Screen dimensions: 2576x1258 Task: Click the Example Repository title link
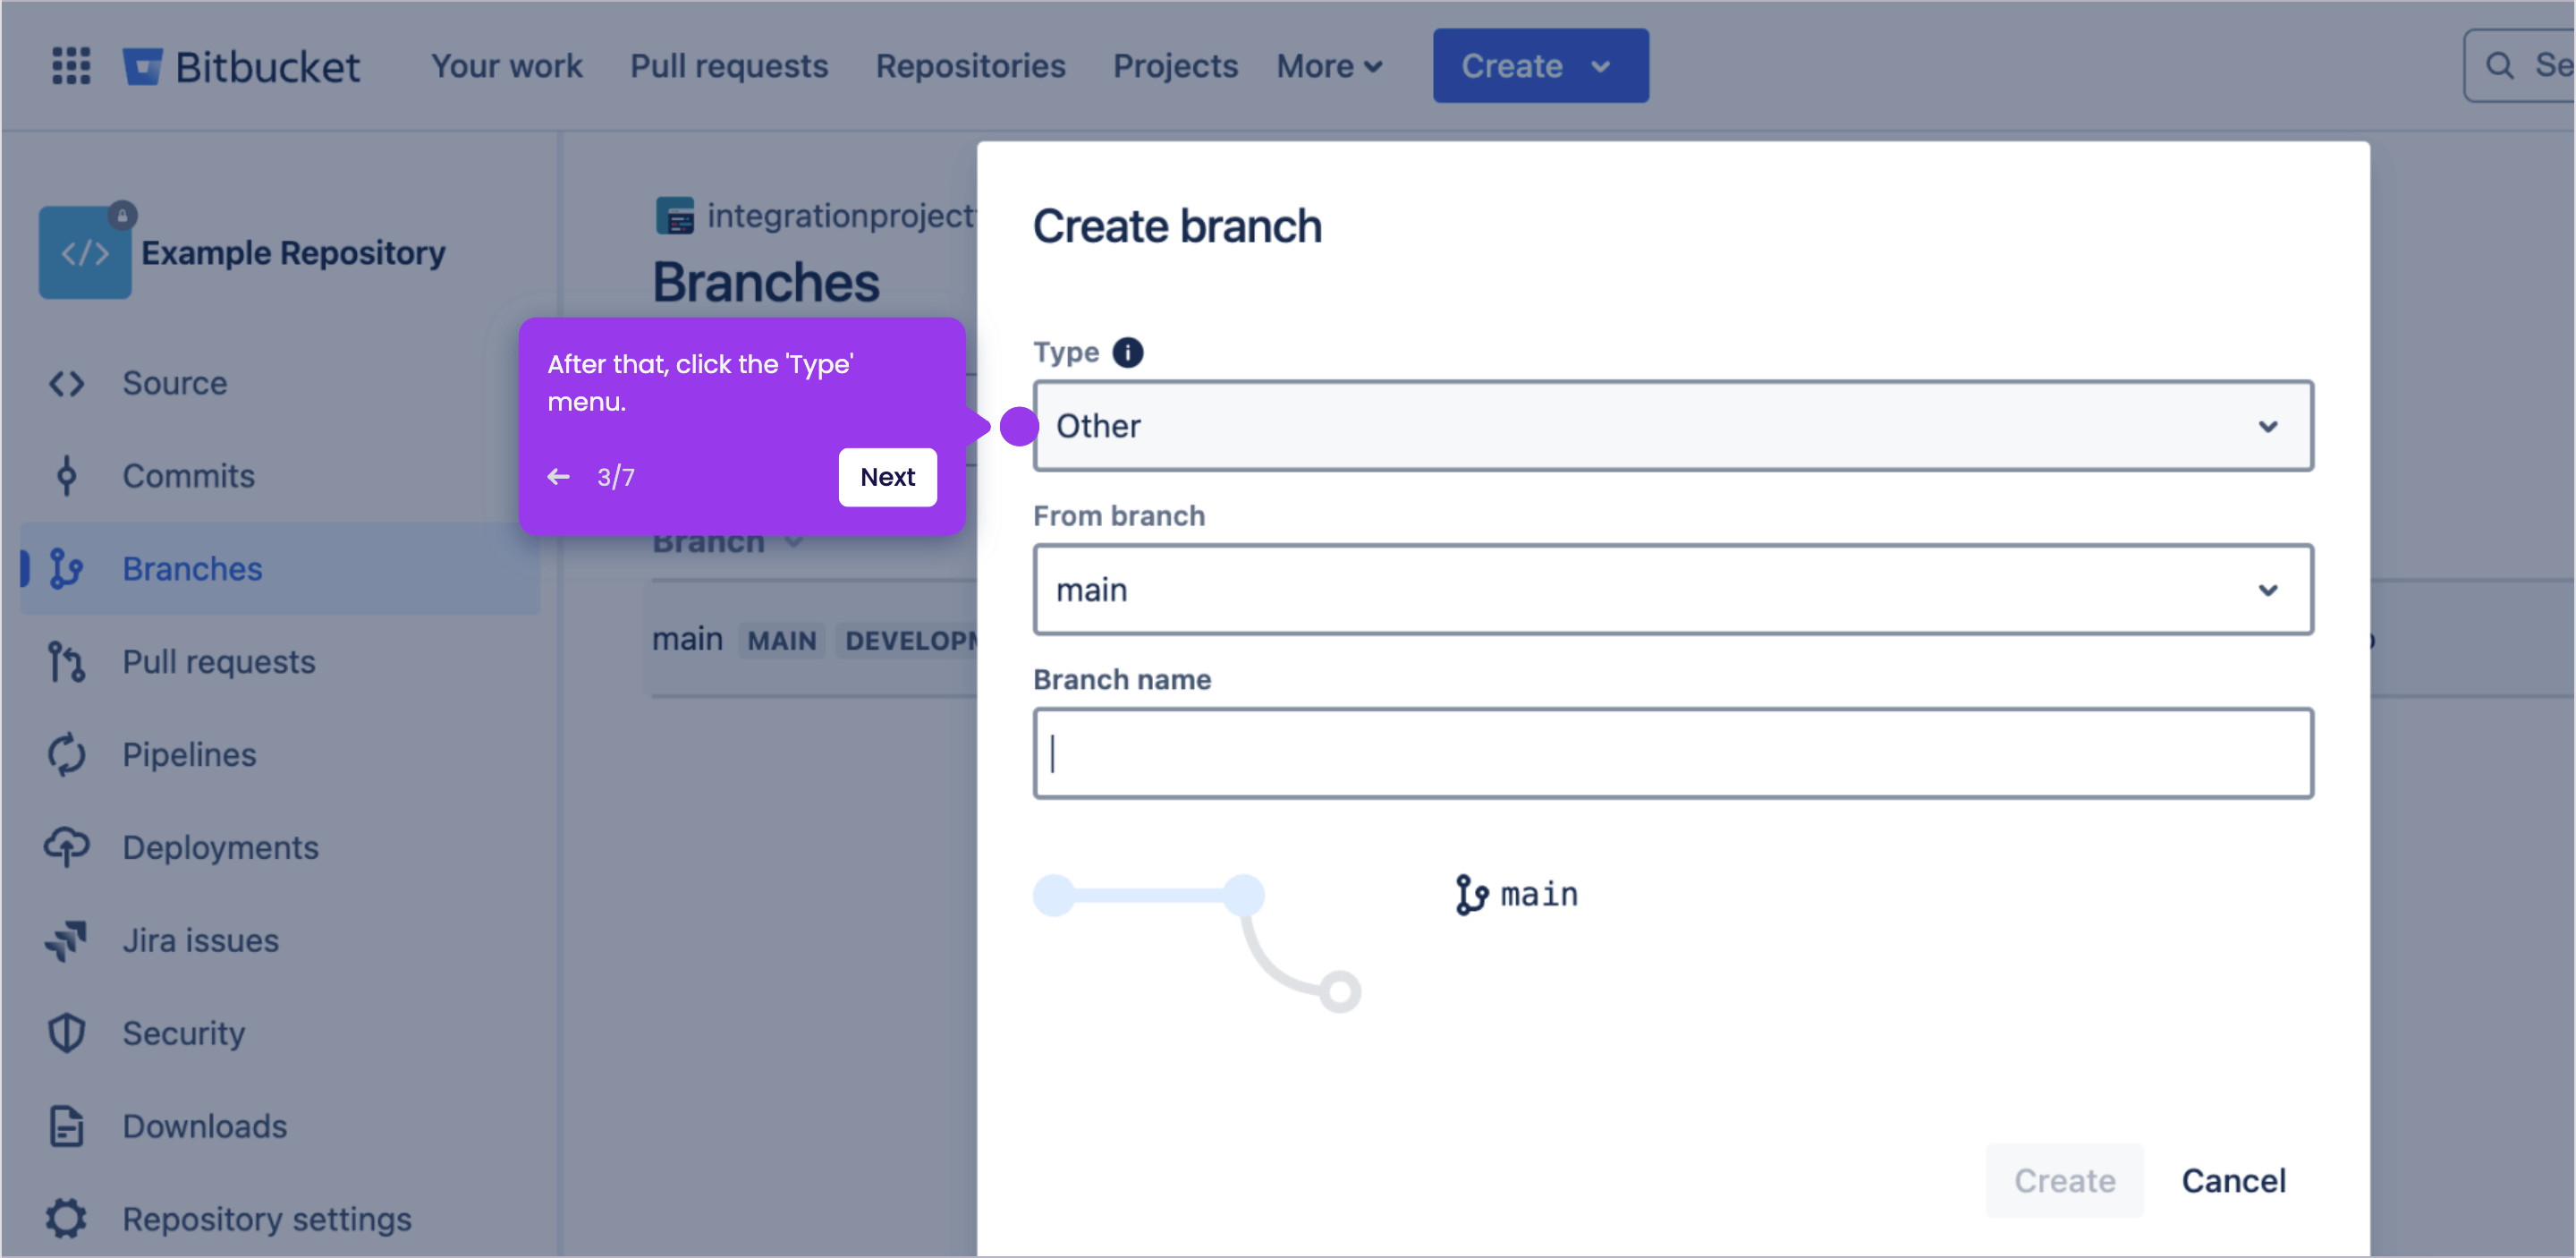coord(293,252)
